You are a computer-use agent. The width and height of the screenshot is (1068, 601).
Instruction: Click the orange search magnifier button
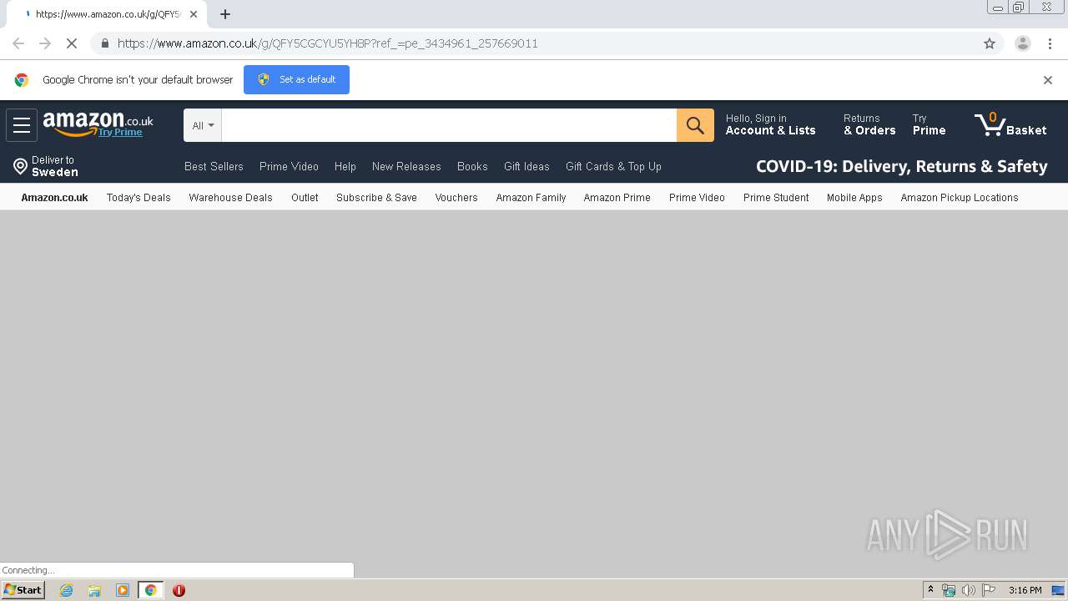695,125
